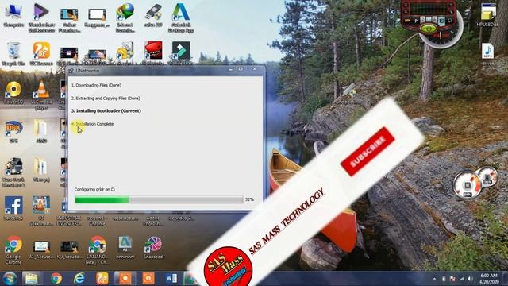
Task: Open the PowerISO gold disc shortcut
Action: click(13, 92)
